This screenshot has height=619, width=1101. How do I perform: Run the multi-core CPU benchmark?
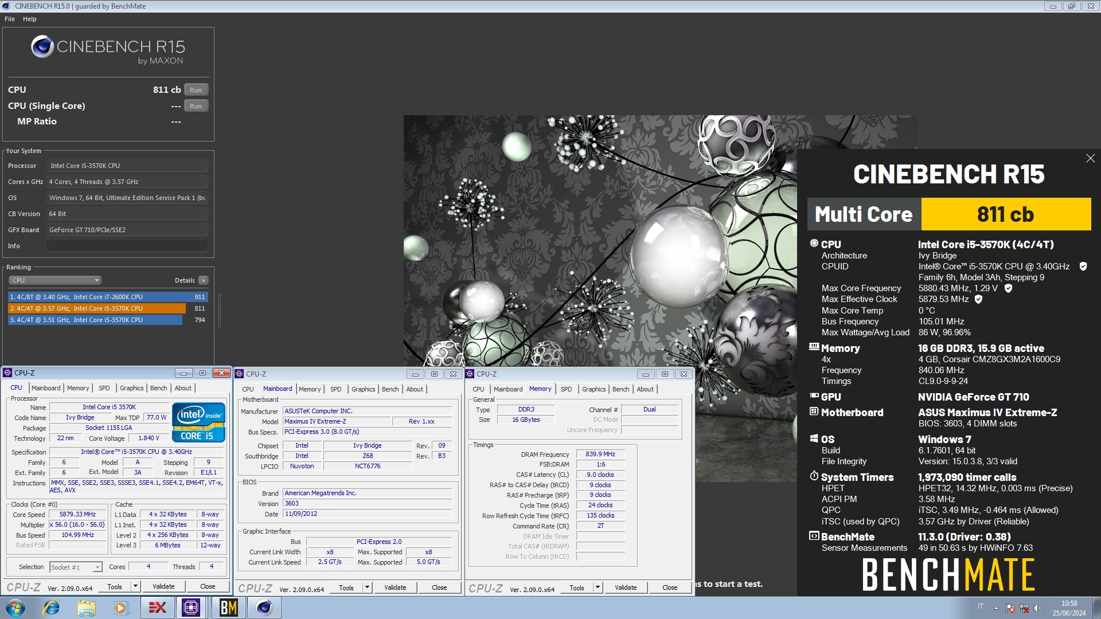point(196,90)
